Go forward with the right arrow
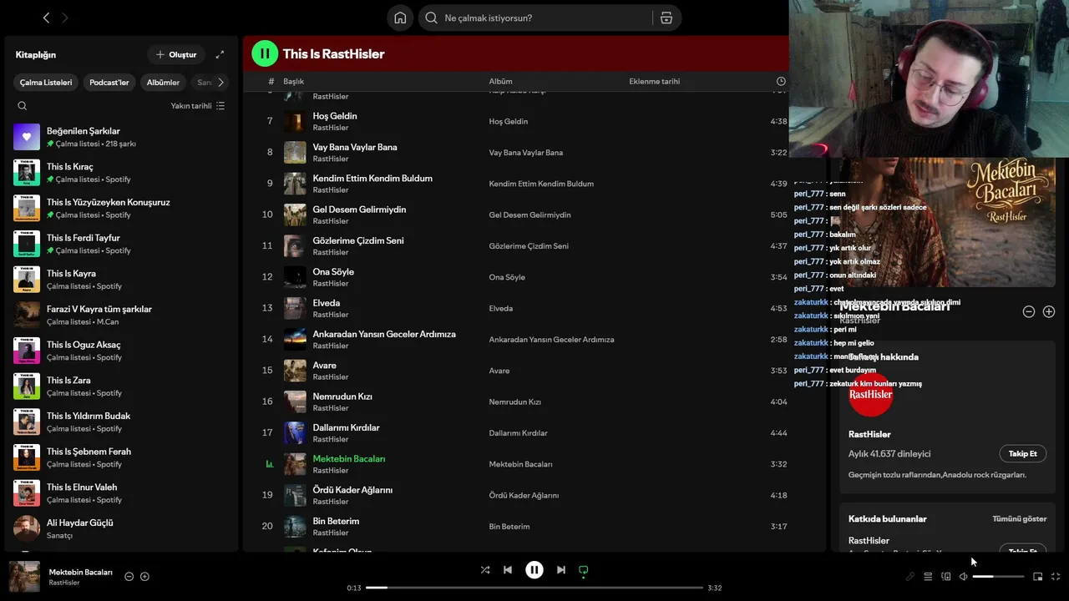1069x601 pixels. pyautogui.click(x=65, y=18)
